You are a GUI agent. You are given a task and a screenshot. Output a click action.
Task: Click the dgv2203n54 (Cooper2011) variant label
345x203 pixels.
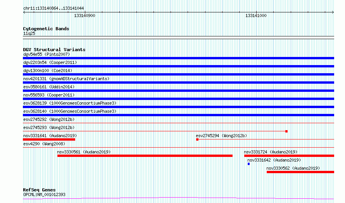click(50, 62)
